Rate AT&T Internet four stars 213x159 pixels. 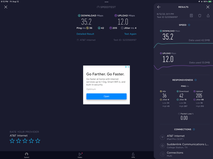coord(31,141)
